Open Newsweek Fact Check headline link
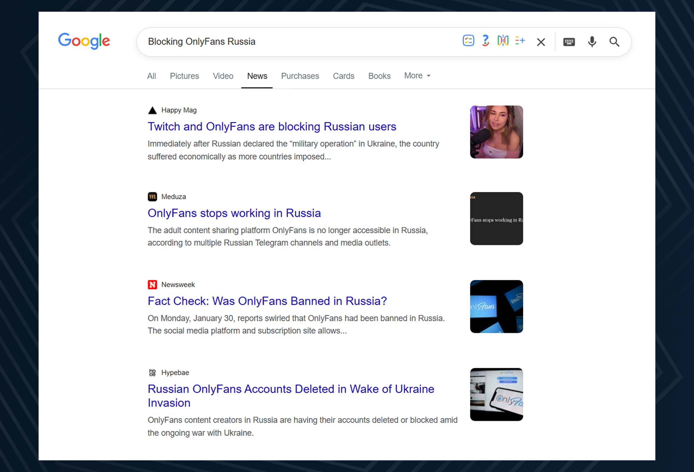The height and width of the screenshot is (472, 694). (267, 301)
